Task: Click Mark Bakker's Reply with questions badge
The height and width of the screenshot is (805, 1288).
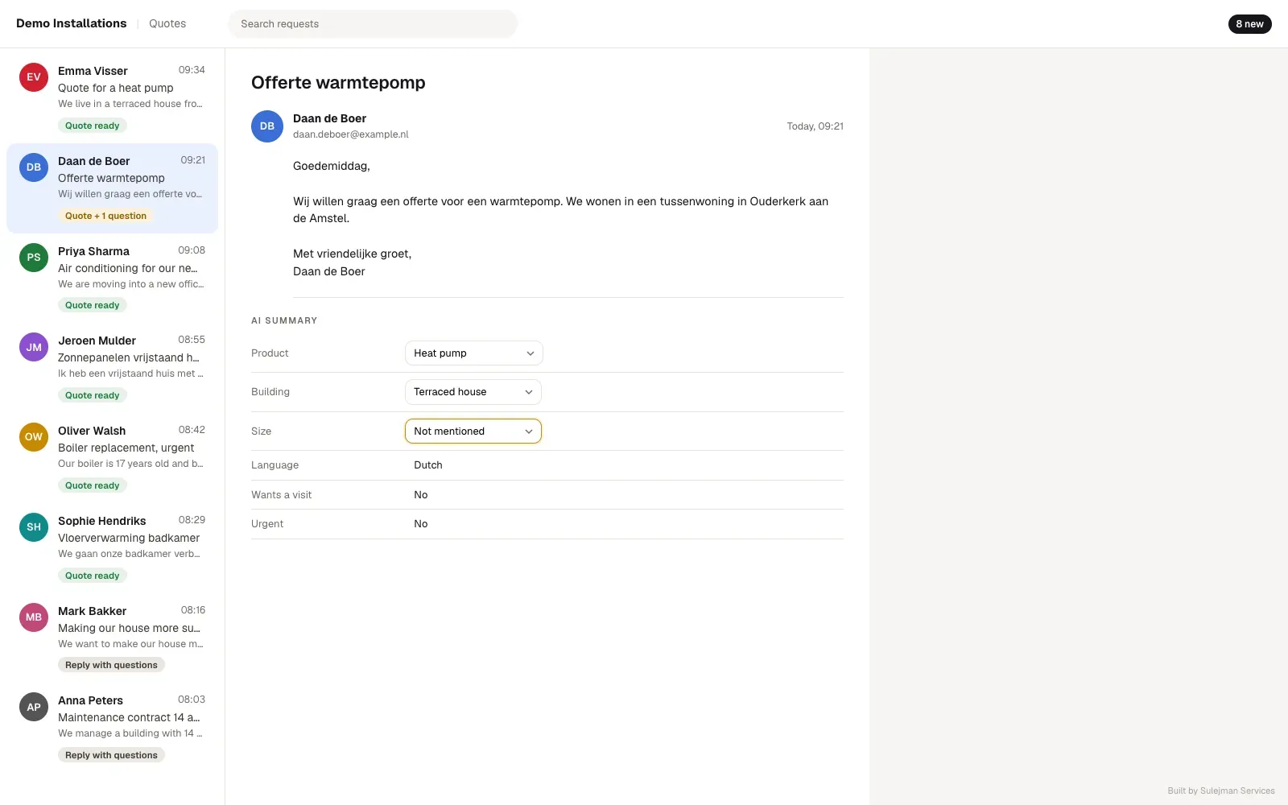Action: 111,665
